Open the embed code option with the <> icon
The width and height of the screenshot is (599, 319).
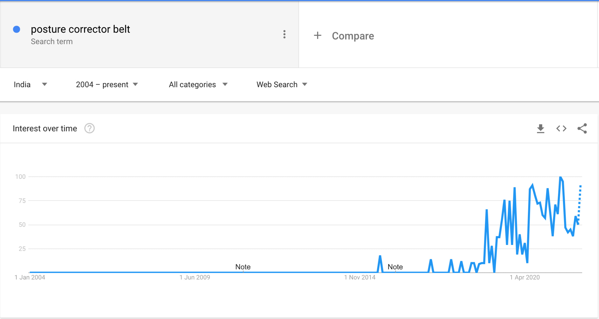(561, 128)
